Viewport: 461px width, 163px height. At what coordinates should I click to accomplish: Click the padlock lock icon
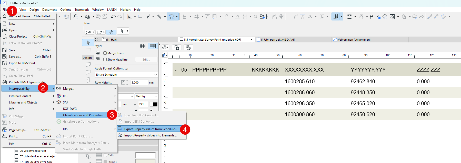227,17
